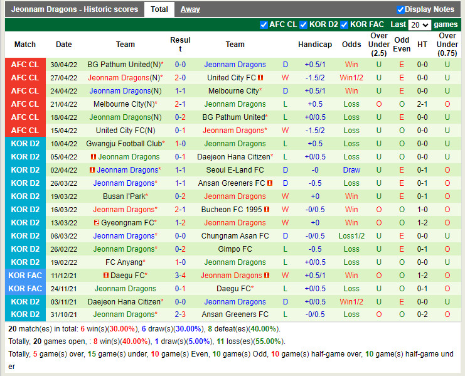Switch to the Away tab
Viewport: 465px width, 376px height.
pos(190,9)
